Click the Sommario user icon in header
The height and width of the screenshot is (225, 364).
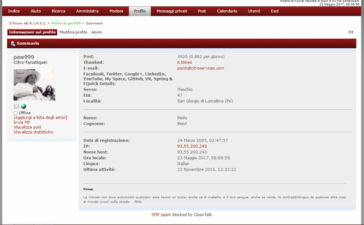click(13, 43)
